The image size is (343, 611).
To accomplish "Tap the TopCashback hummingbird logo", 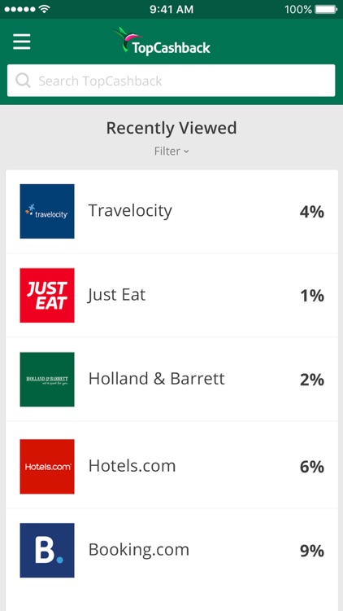I will click(162, 41).
